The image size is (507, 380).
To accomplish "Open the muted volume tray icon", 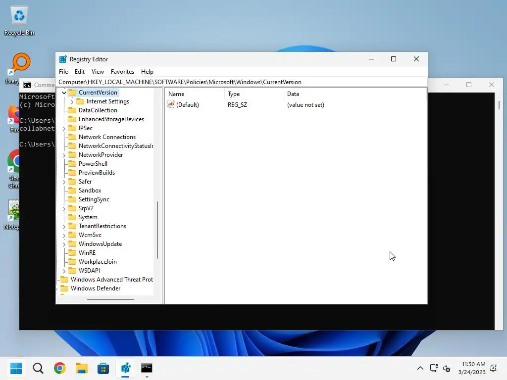I will (447, 368).
